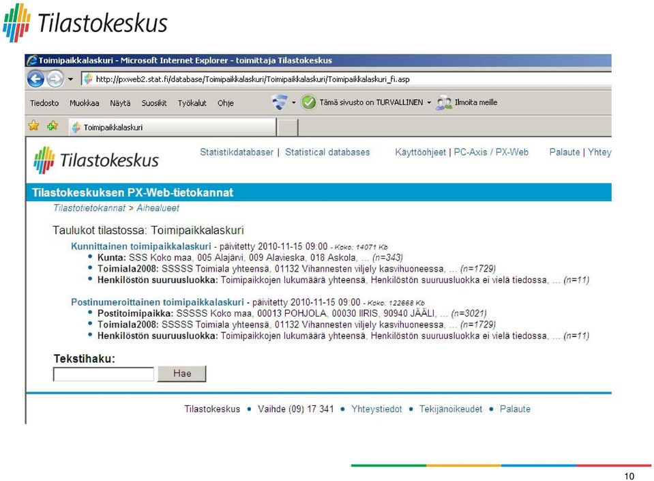
Task: Click the page favicon in address bar
Action: coord(87,79)
